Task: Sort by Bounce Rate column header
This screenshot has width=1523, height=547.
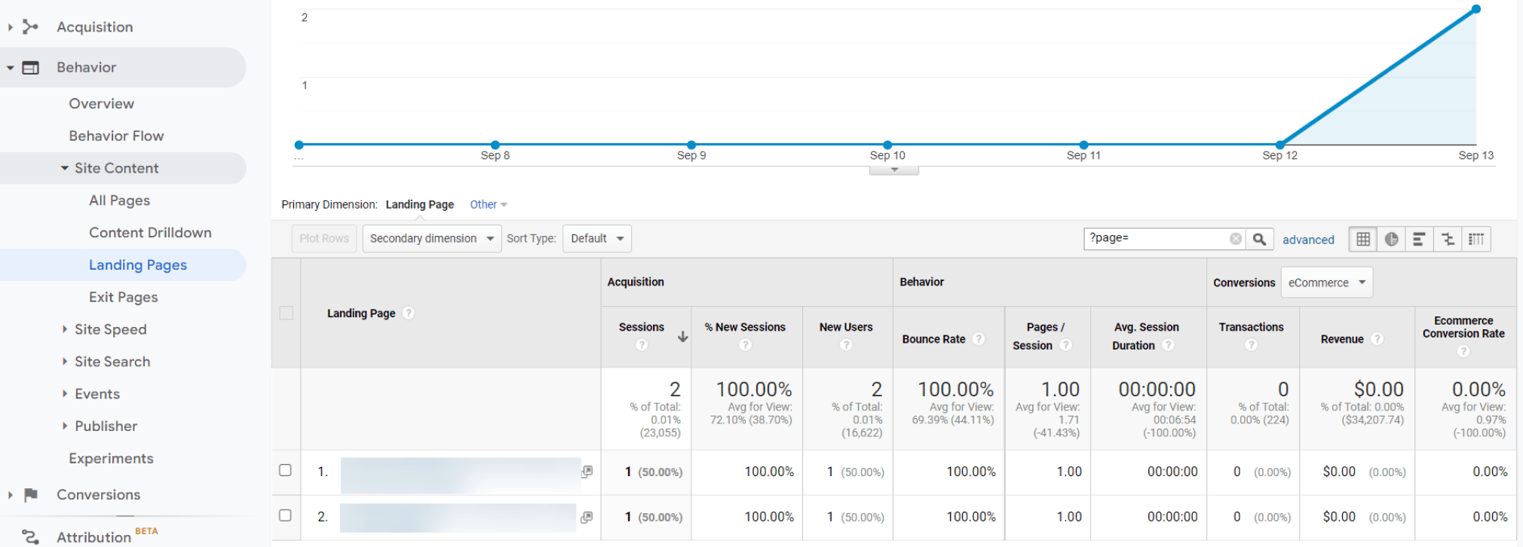Action: point(933,339)
